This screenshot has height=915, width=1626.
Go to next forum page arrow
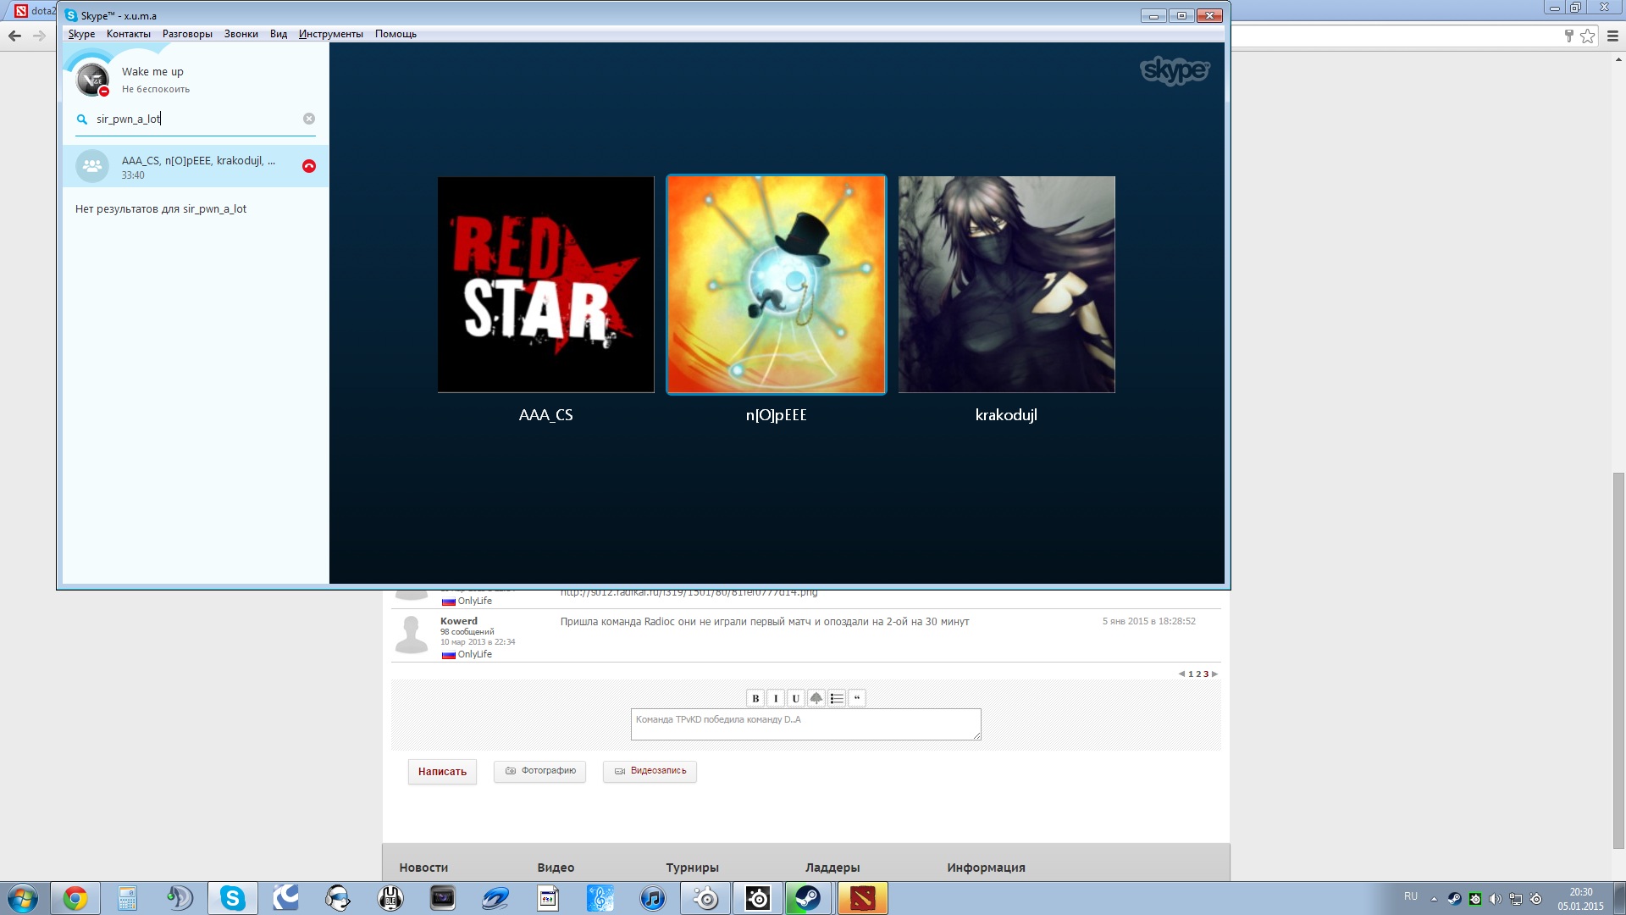(x=1214, y=674)
